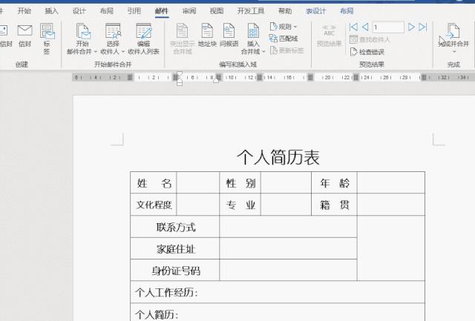Image resolution: width=475 pixels, height=321 pixels.
Task: Open 完成并合并 dropdown
Action: click(x=453, y=39)
